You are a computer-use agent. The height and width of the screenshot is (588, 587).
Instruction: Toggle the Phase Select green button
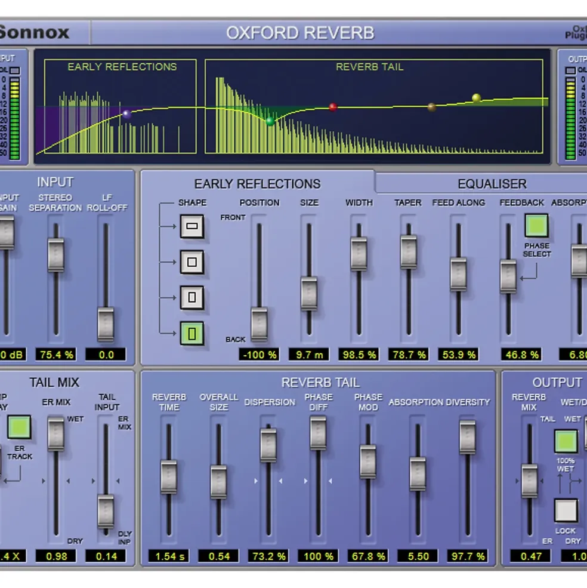pyautogui.click(x=536, y=226)
